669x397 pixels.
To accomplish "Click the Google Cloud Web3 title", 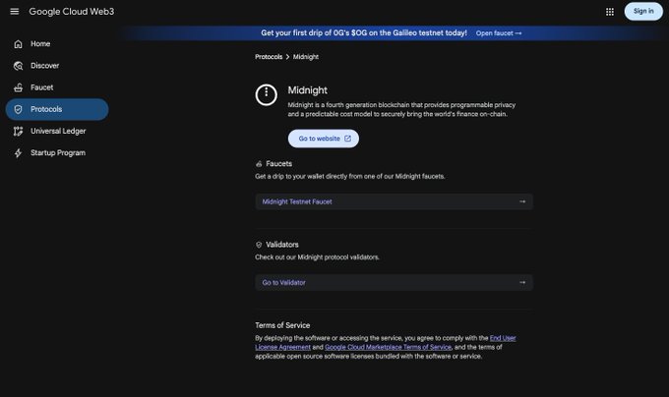I will pos(72,12).
